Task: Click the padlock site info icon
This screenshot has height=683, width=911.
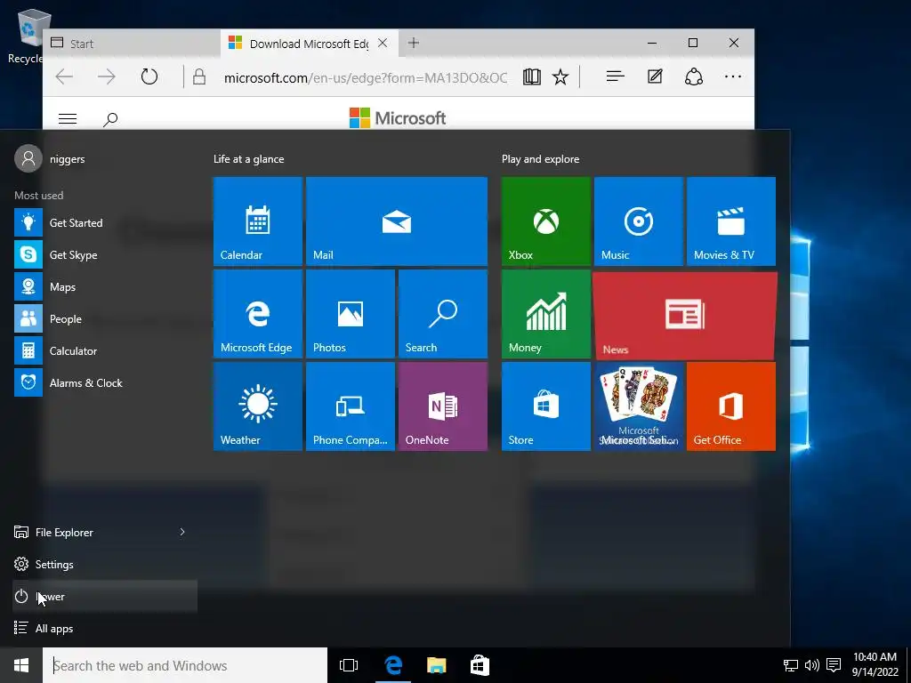Action: pos(199,76)
